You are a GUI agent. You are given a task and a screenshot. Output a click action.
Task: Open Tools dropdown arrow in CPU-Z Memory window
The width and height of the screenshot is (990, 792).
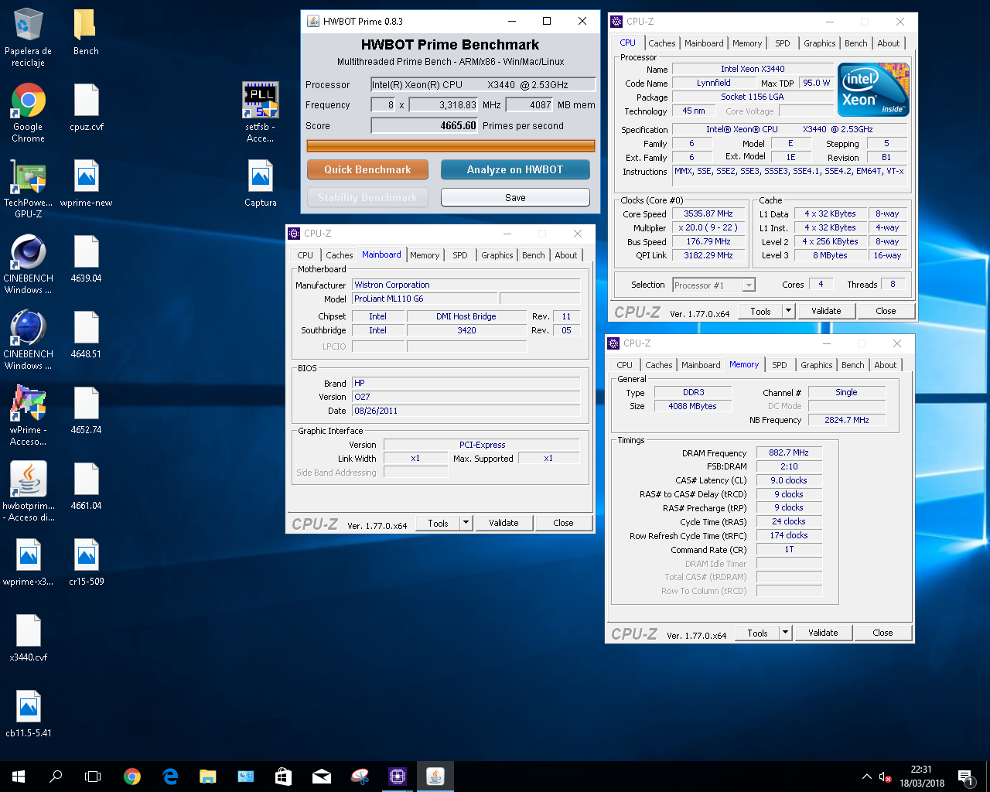785,633
